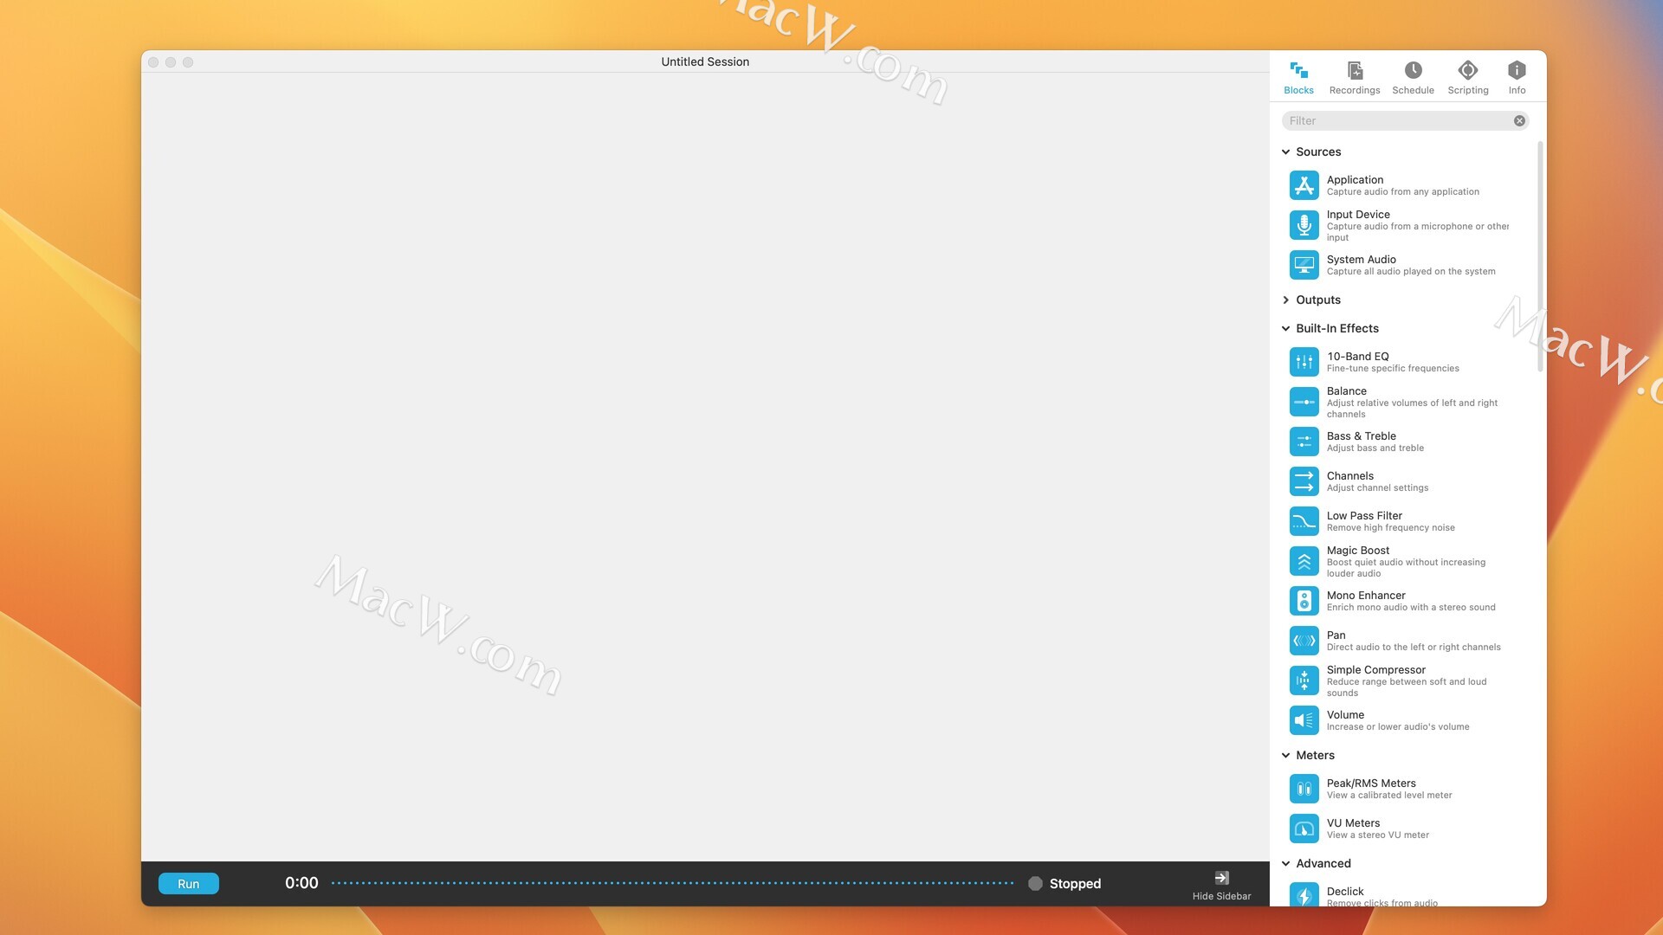Select the Mono Enhancer speaker icon
Screen dimensions: 1663x935
pyautogui.click(x=1304, y=601)
